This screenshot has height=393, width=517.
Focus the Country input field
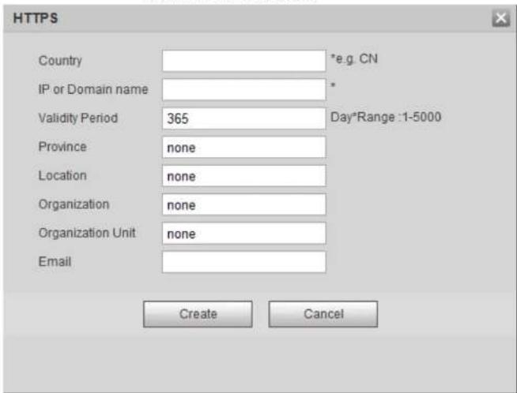pyautogui.click(x=244, y=61)
